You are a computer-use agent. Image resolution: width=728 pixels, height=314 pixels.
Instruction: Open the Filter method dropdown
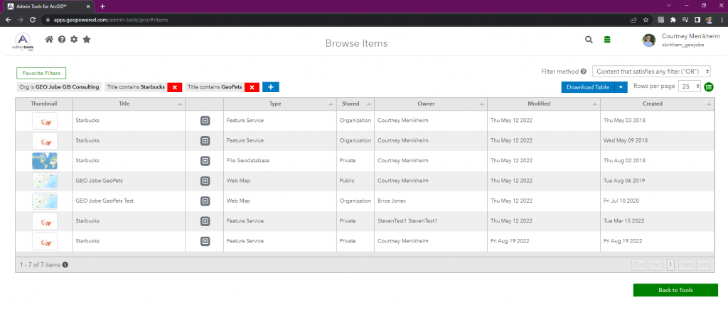(x=652, y=72)
